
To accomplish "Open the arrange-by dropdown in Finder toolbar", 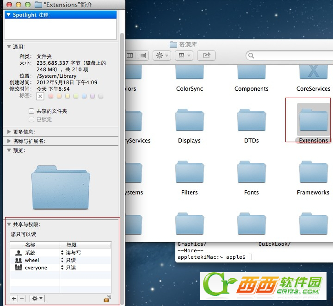I will tap(184, 56).
